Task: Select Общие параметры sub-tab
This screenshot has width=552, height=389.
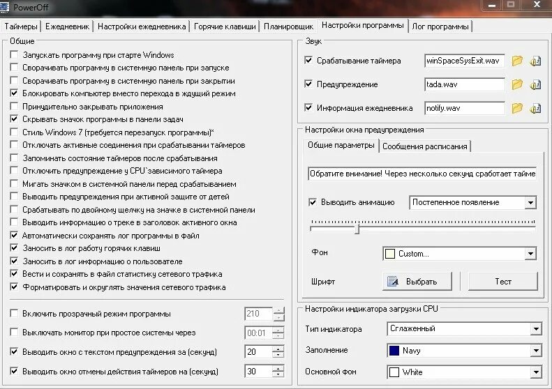Action: [x=341, y=145]
